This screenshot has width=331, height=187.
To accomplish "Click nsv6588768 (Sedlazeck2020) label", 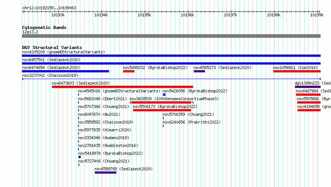I will click(x=123, y=169).
